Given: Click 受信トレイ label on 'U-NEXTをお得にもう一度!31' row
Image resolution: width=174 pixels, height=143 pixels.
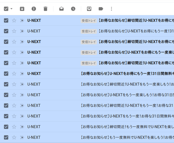Looking at the screenshot, I should [x=89, y=31].
